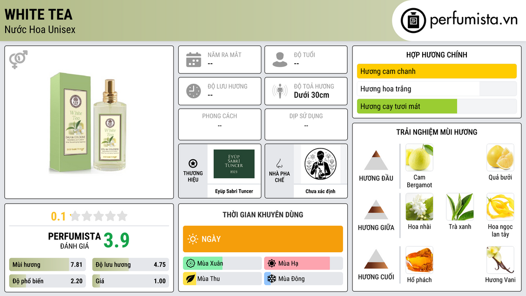The image size is (526, 296).
Task: Click the unisex gender symbol icon
Action: coord(18,60)
